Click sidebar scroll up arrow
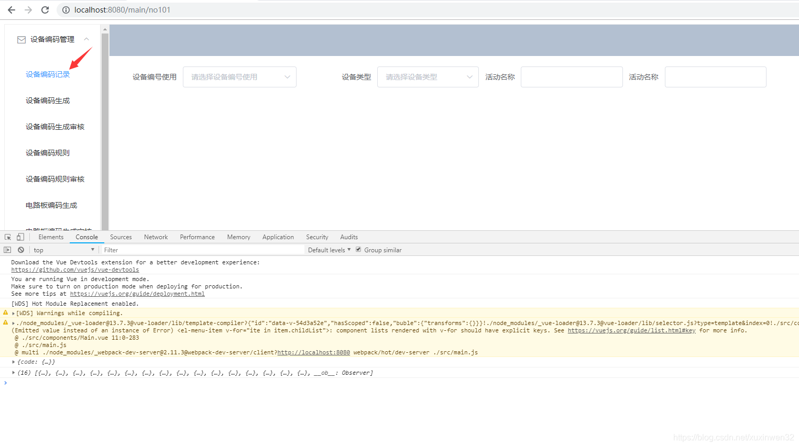799x447 pixels. 105,29
